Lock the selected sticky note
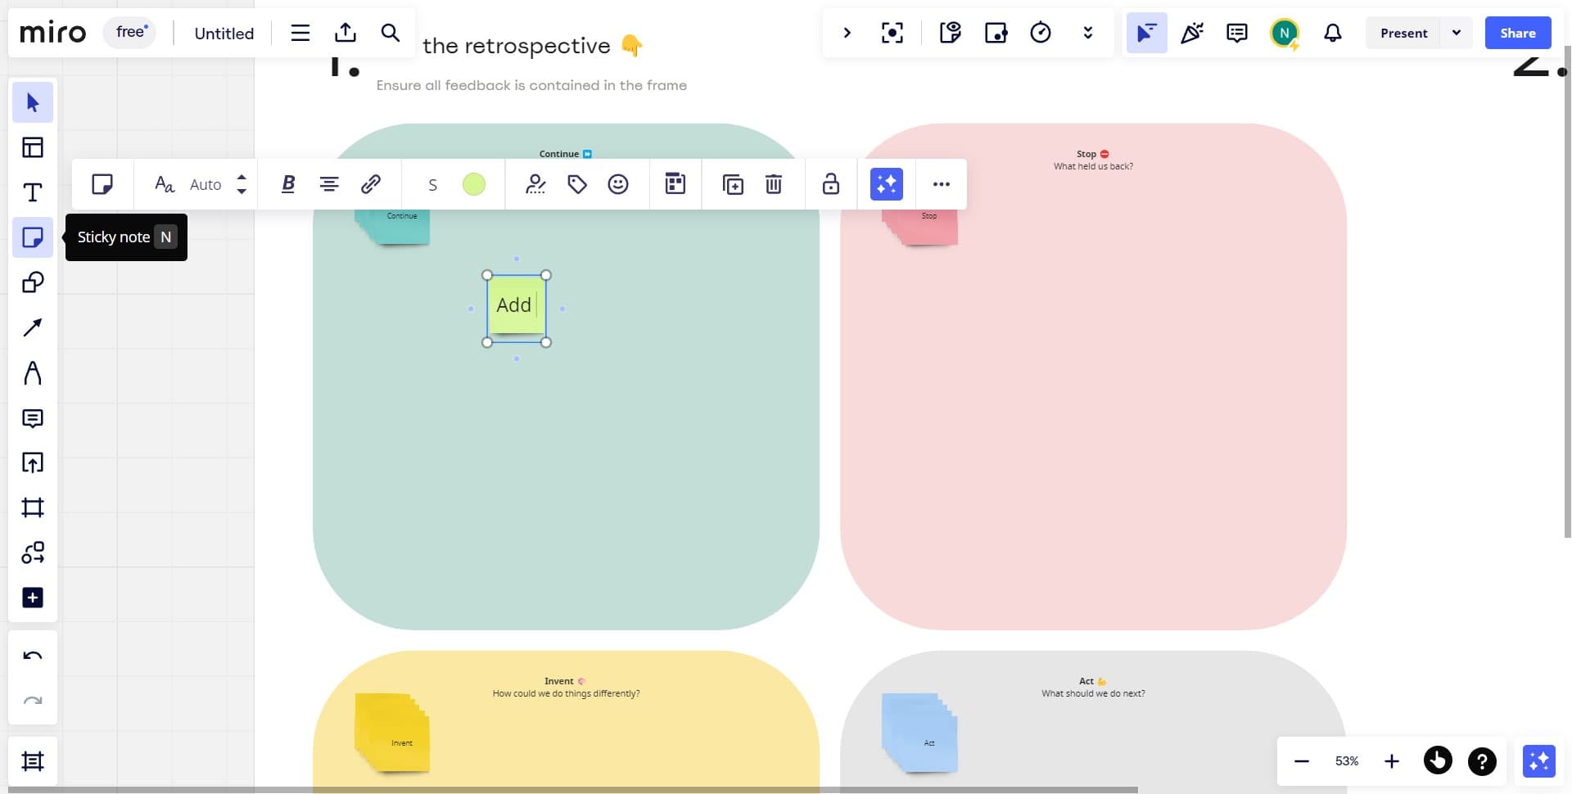The width and height of the screenshot is (1572, 794). click(831, 184)
